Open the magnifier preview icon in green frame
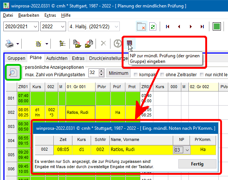Viewport: 228px width, 180px height. 13,73
